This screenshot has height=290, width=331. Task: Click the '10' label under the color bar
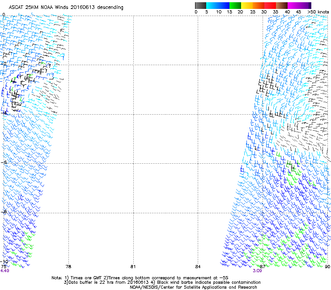click(219, 12)
